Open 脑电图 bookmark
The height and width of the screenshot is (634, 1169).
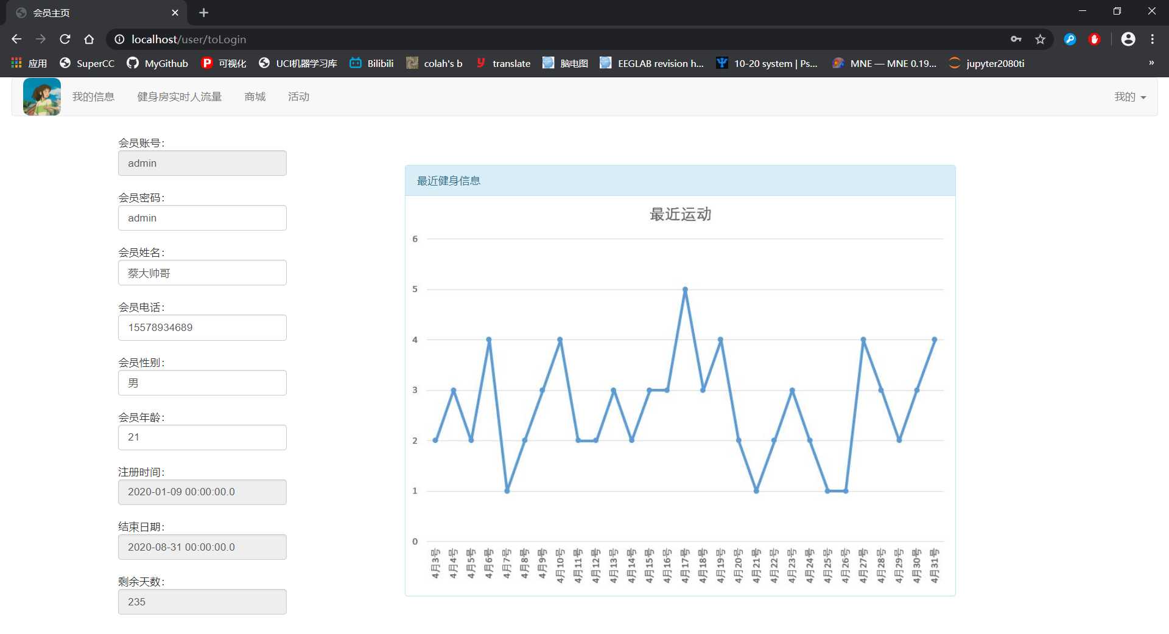click(x=565, y=63)
